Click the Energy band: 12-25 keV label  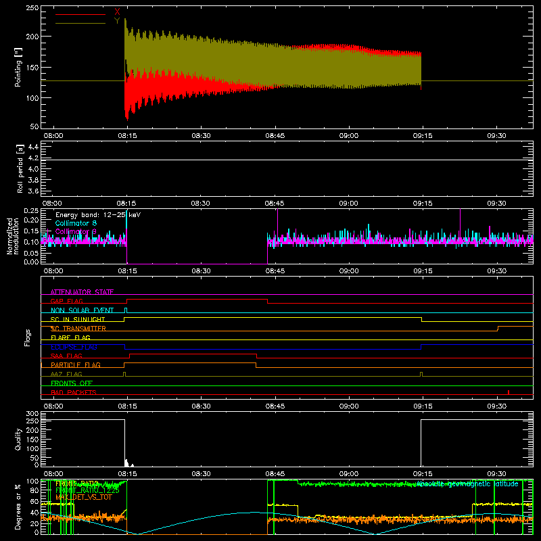pyautogui.click(x=98, y=215)
